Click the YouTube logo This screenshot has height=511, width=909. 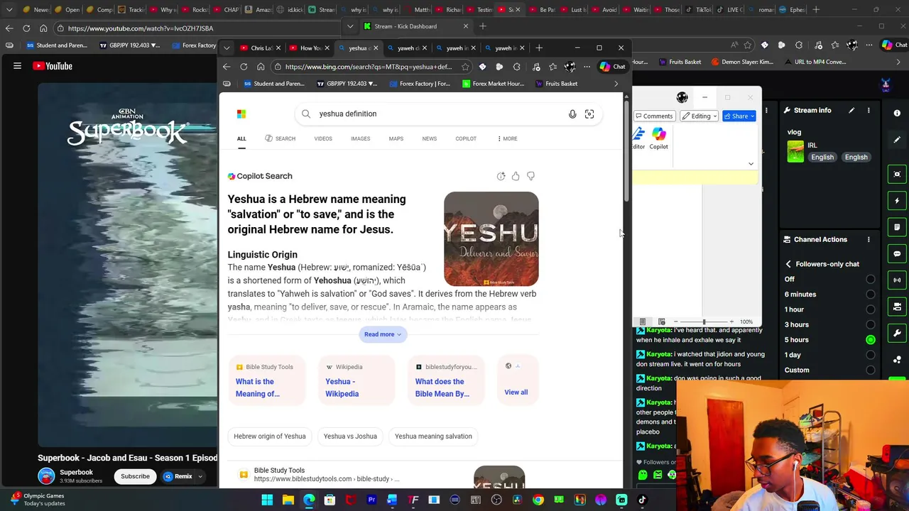click(x=53, y=66)
